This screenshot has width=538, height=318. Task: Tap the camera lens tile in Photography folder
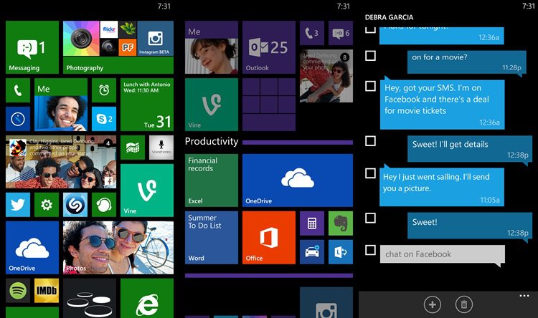point(81,39)
